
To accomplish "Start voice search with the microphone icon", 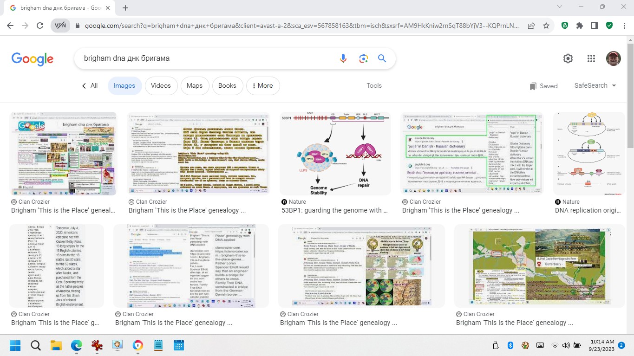I will [343, 58].
